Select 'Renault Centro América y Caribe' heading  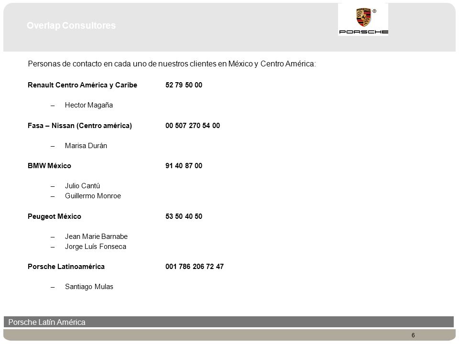tap(82, 85)
